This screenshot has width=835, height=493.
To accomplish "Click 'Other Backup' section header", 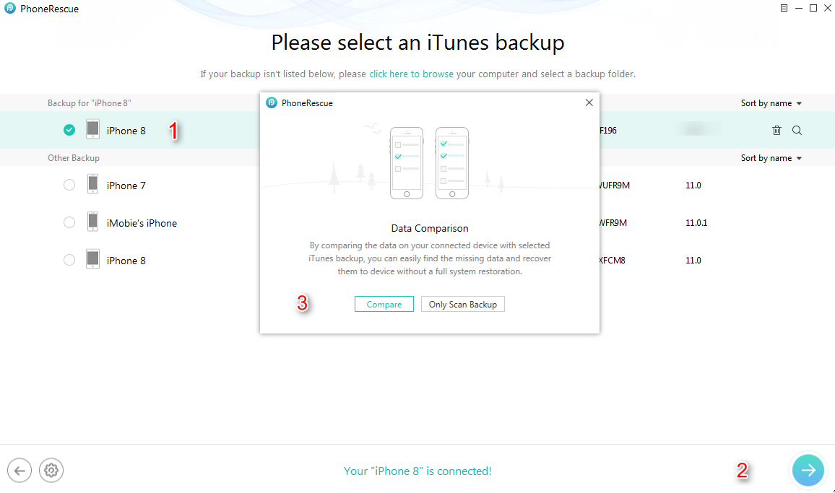I will pyautogui.click(x=74, y=158).
